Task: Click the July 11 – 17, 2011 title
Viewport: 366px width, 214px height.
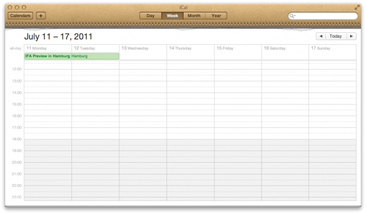Action: (x=58, y=37)
